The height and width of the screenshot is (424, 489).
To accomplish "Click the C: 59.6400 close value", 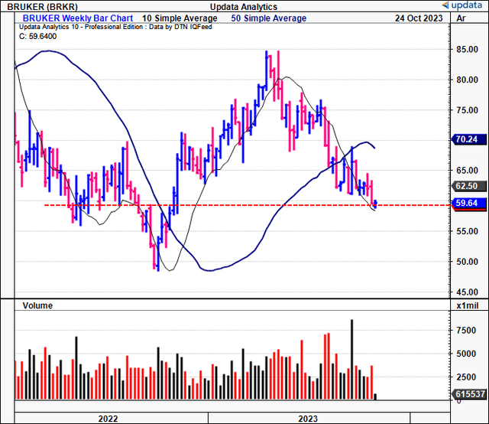I will 37,36.
